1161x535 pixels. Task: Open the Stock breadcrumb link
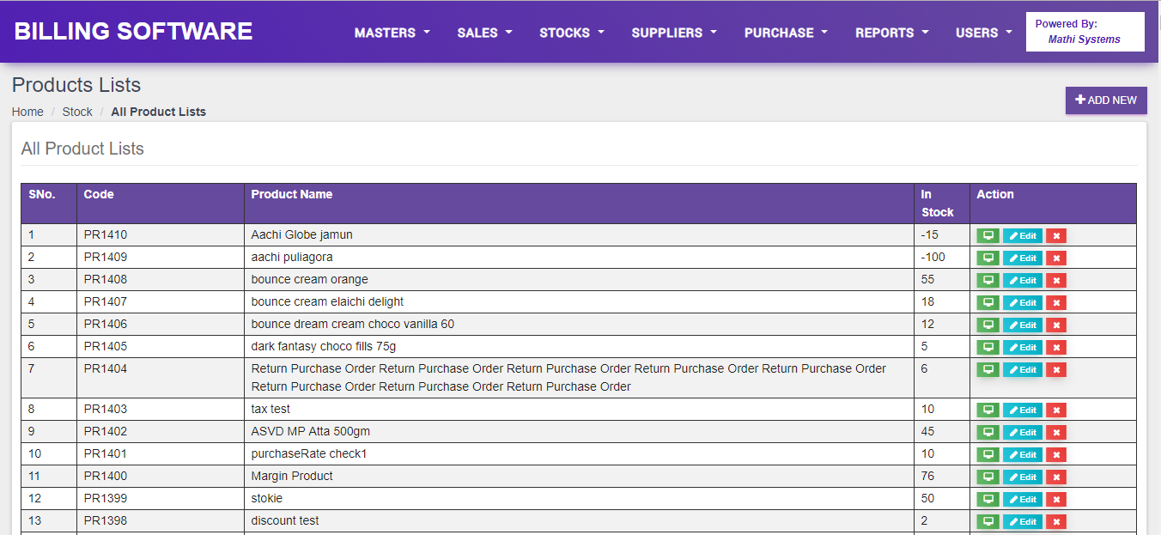[x=77, y=111]
